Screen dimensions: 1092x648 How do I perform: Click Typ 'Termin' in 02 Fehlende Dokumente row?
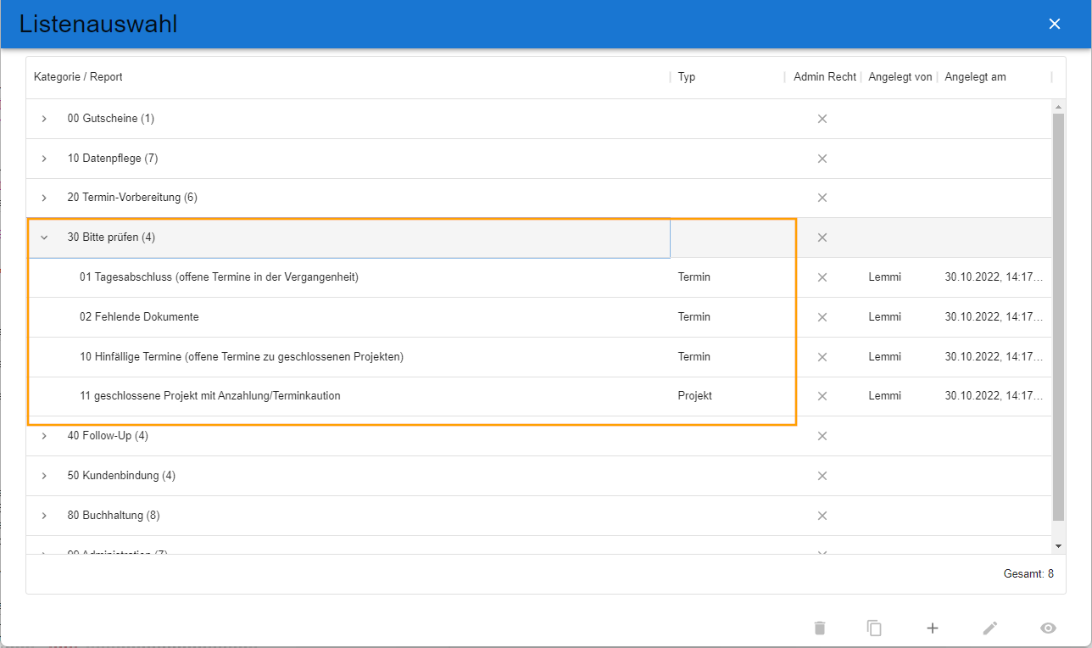click(x=694, y=317)
